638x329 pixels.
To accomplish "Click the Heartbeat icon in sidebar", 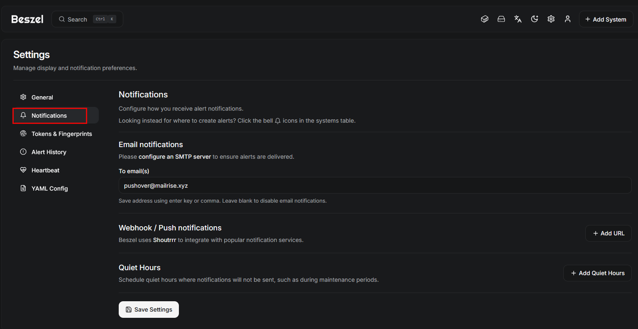I will point(23,170).
